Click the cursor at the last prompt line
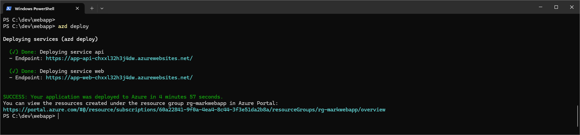 pyautogui.click(x=58, y=116)
